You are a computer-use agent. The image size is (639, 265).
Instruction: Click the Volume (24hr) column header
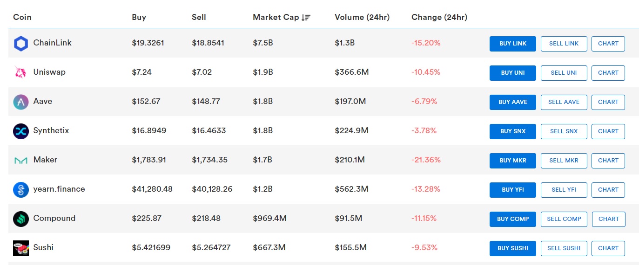[362, 18]
